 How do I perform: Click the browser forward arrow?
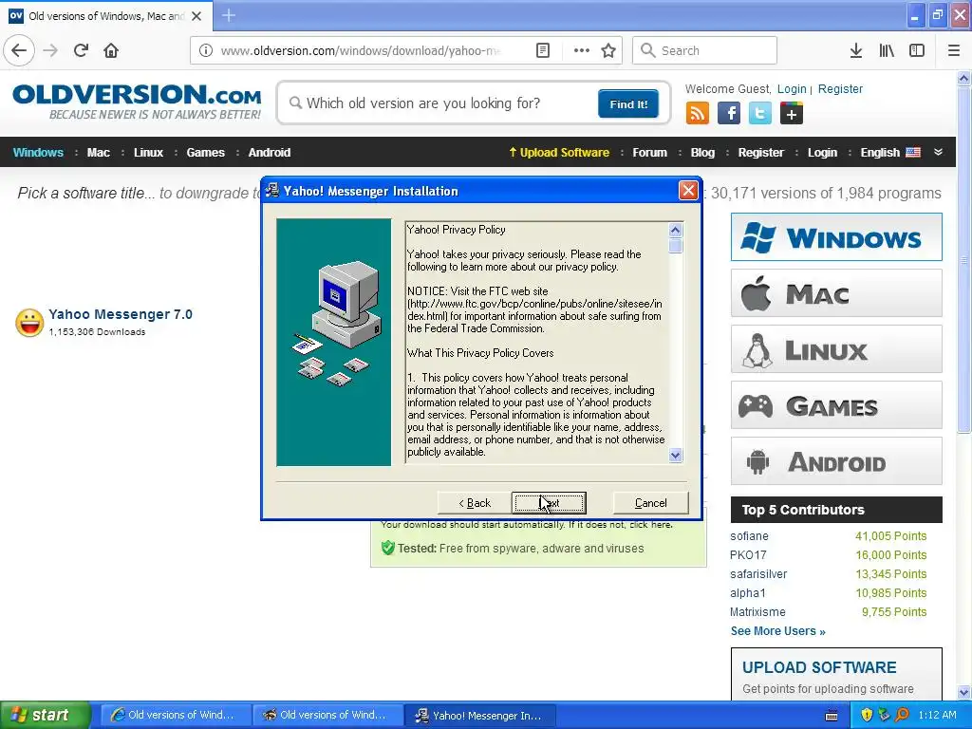51,50
